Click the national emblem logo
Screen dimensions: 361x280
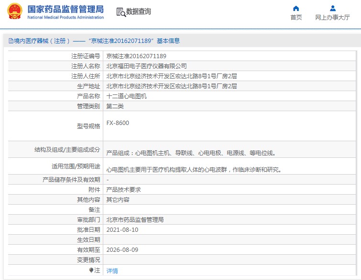(15, 11)
